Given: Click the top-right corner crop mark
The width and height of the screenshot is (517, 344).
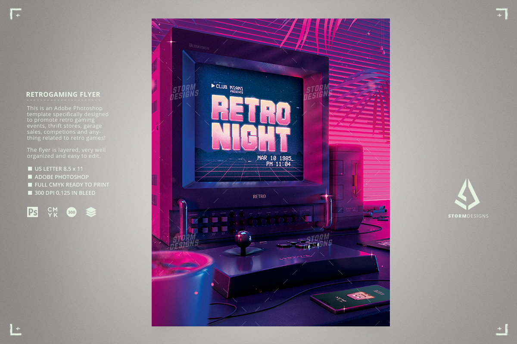Looking at the screenshot, I should (501, 14).
